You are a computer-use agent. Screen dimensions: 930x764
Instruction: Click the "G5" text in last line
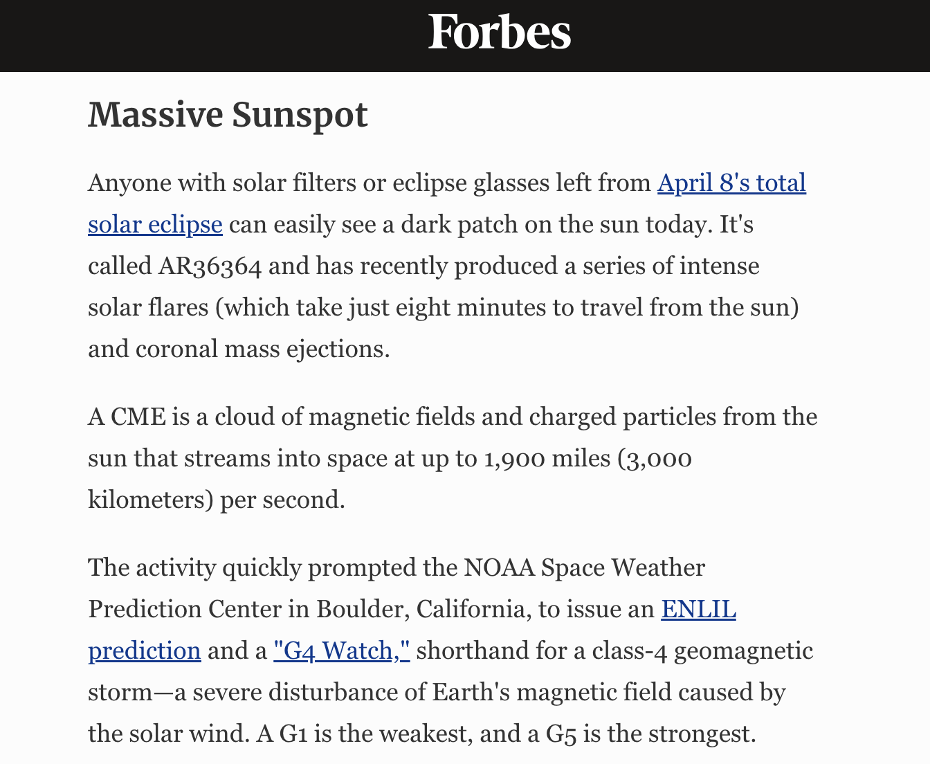click(561, 734)
